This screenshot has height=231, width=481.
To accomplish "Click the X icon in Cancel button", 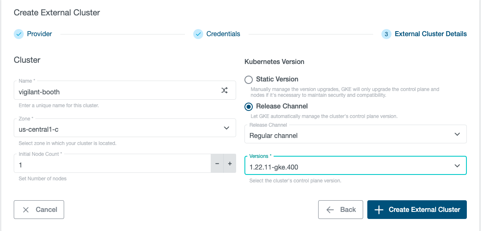I will pos(26,210).
